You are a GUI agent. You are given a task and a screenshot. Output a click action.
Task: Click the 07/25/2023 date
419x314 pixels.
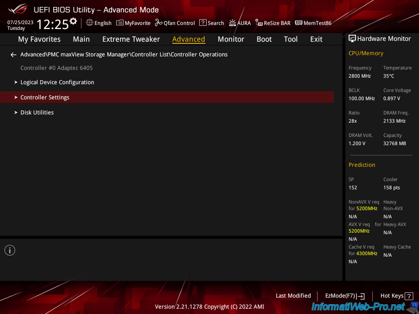(20, 22)
